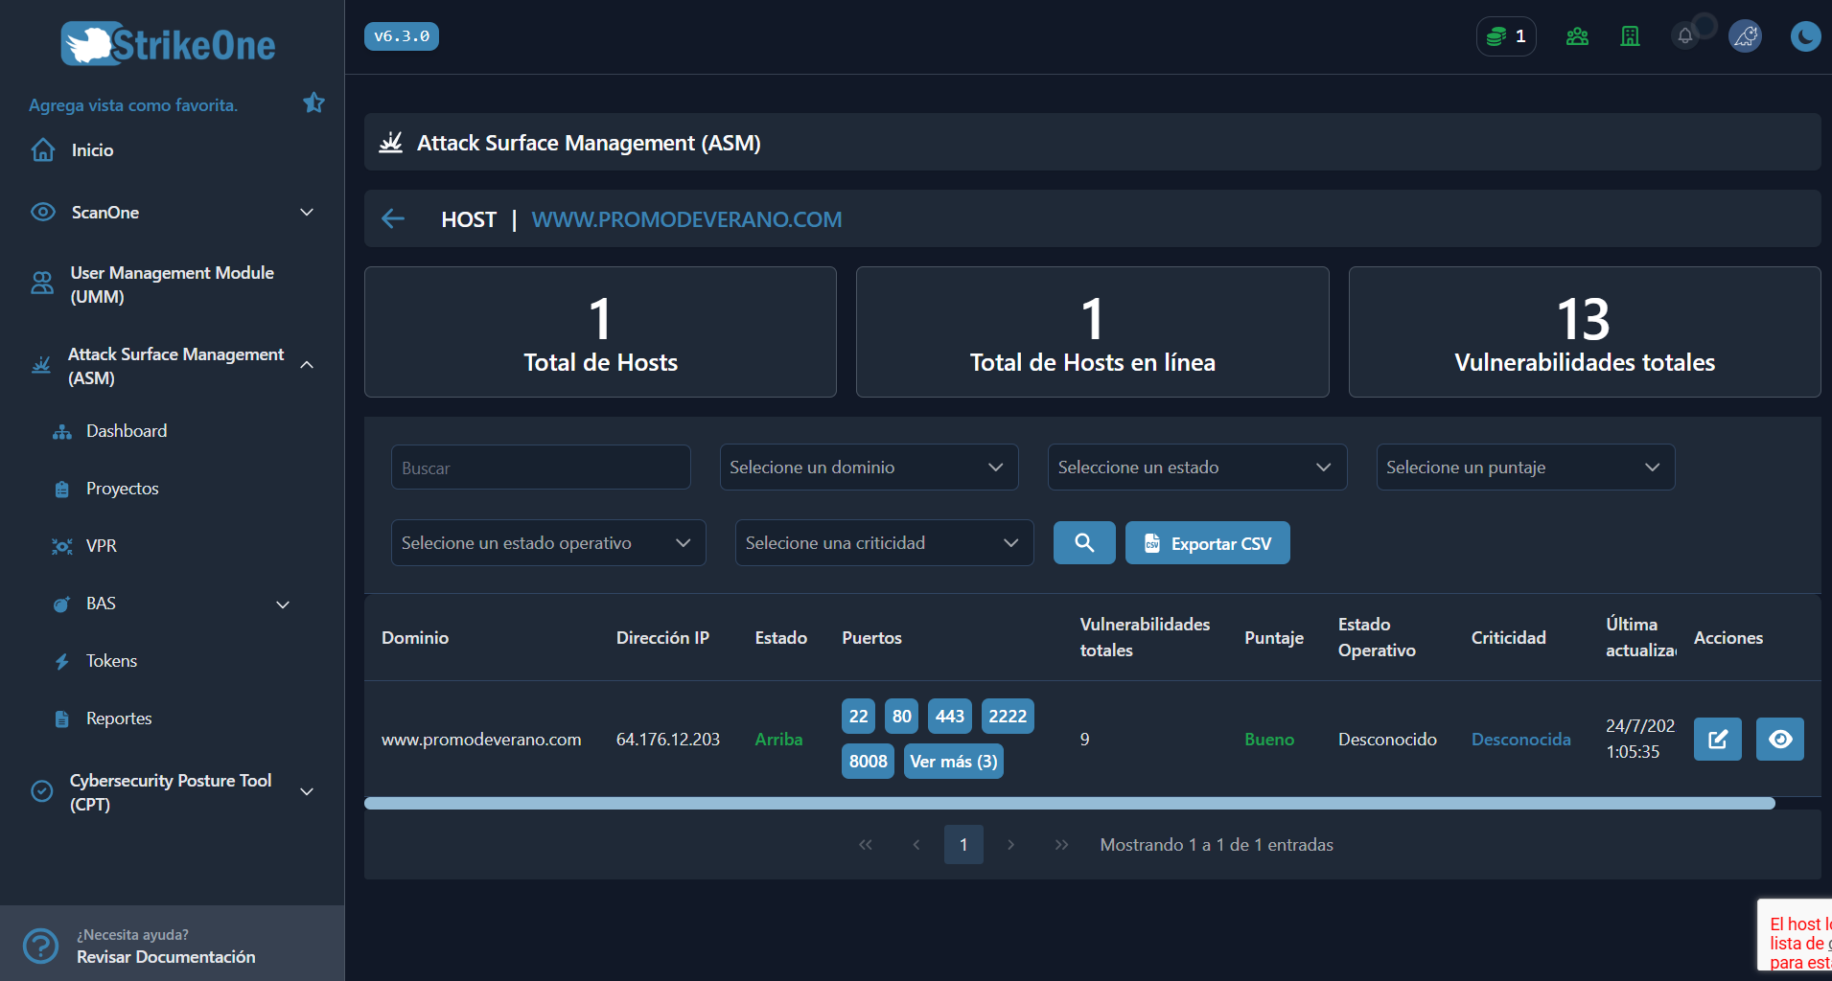The height and width of the screenshot is (981, 1832).
Task: Open the Seleccione un estado dropdown
Action: click(1195, 467)
